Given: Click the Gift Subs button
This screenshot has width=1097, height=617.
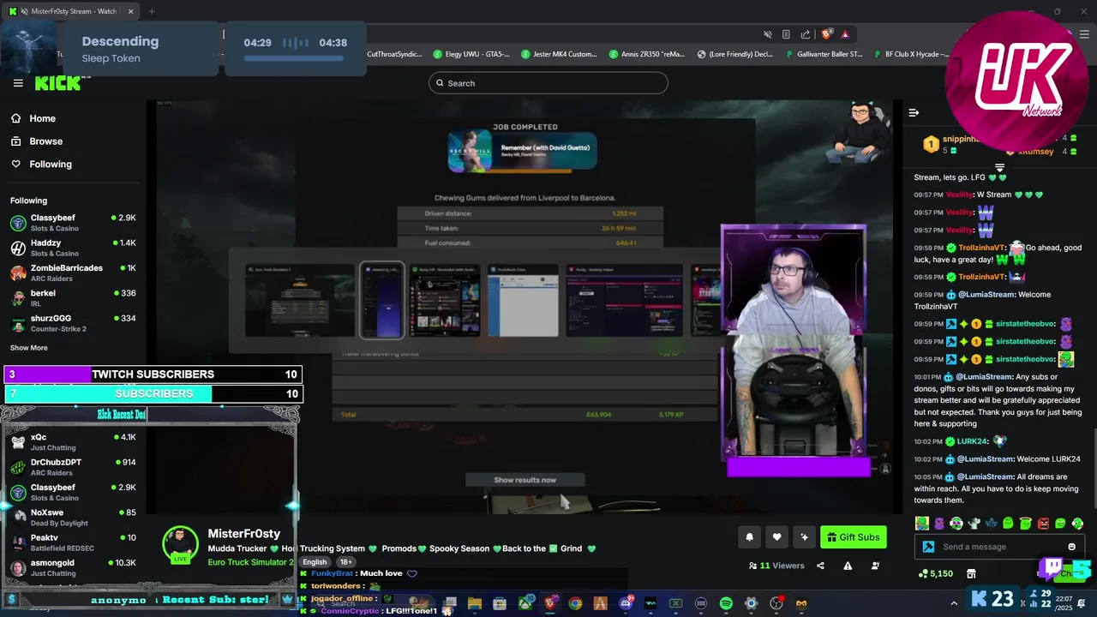Looking at the screenshot, I should click(x=854, y=537).
